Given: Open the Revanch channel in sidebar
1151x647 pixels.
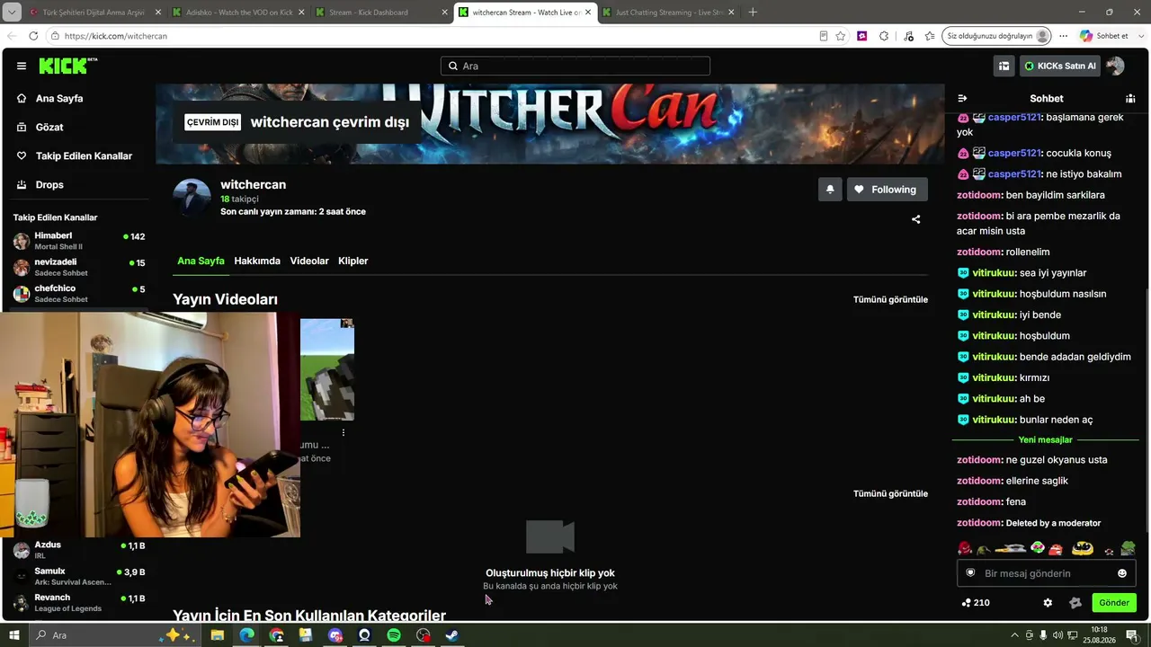Looking at the screenshot, I should click(78, 602).
